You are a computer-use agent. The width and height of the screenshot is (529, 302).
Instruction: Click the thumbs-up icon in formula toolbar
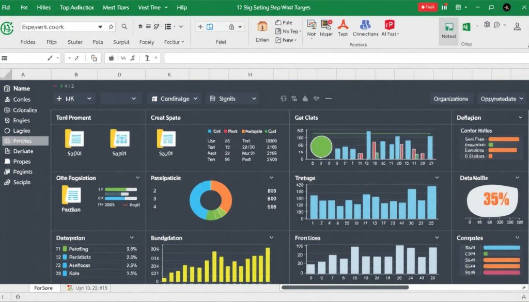111,58
